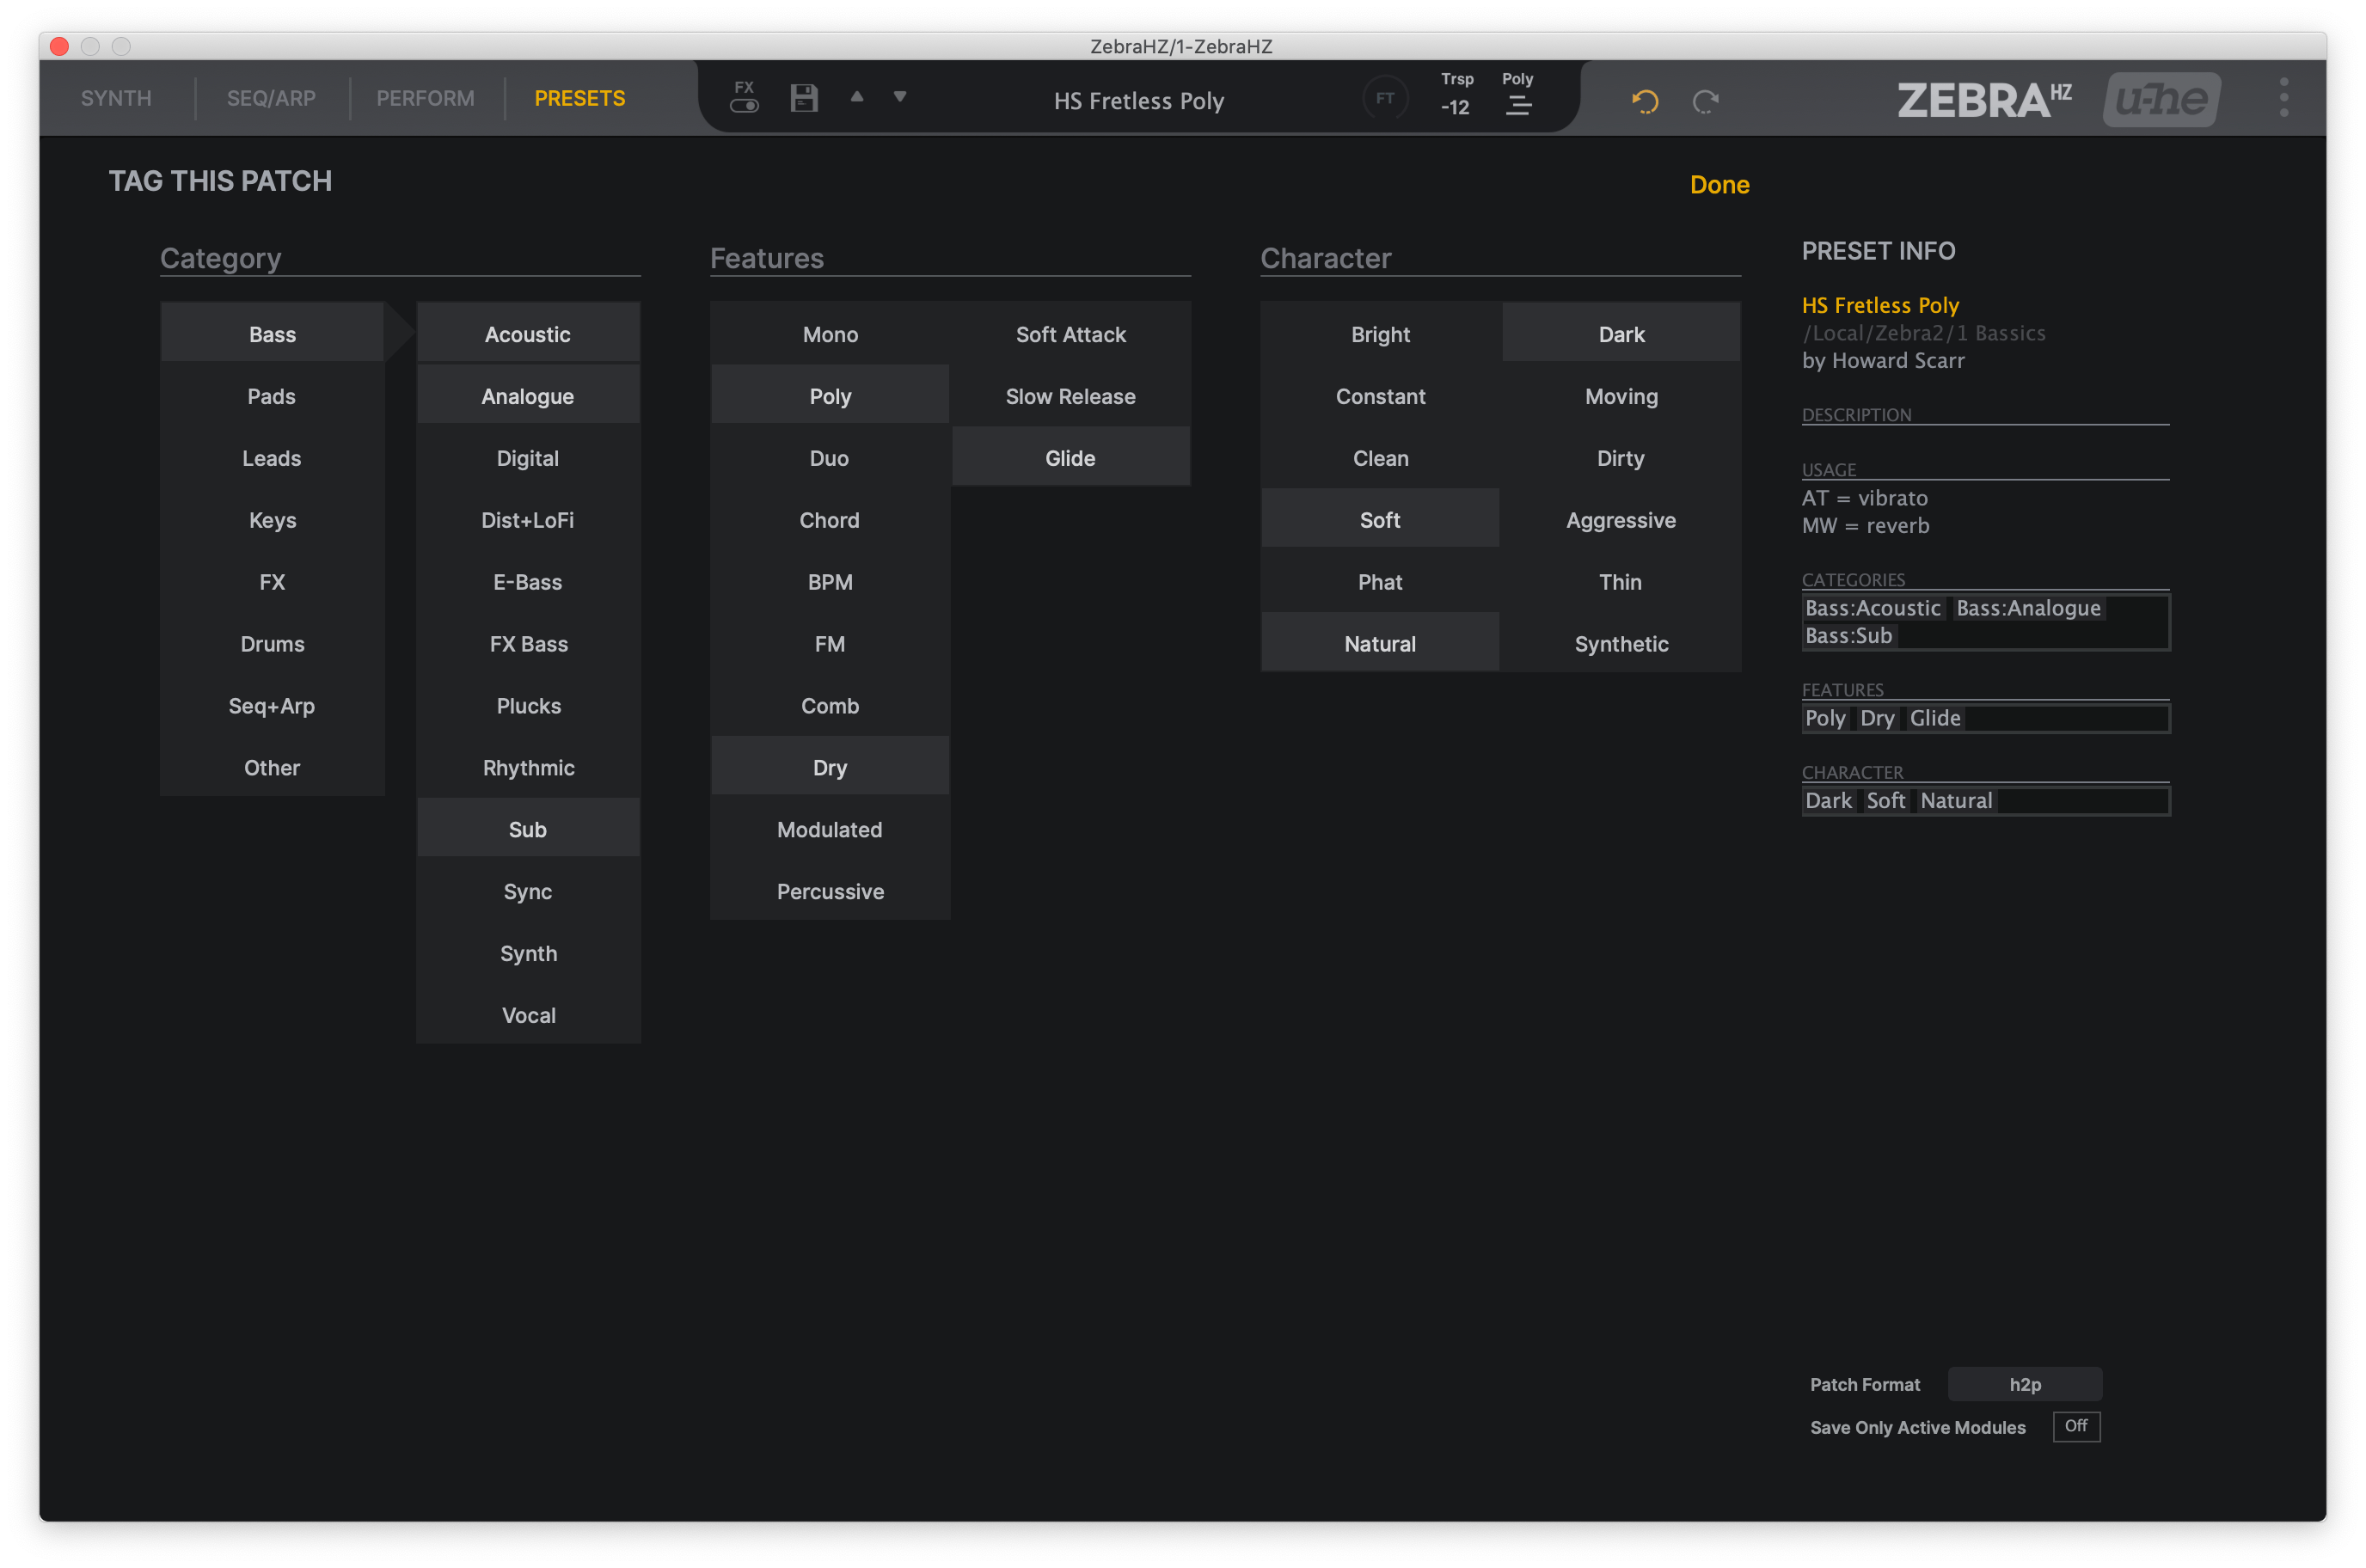Select the Other category
Screen dimensions: 2366x1568
tap(272, 768)
